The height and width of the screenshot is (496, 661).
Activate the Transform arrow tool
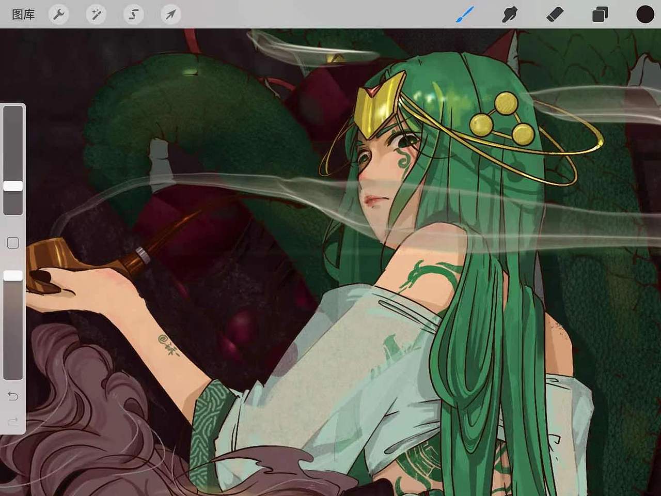coord(170,14)
